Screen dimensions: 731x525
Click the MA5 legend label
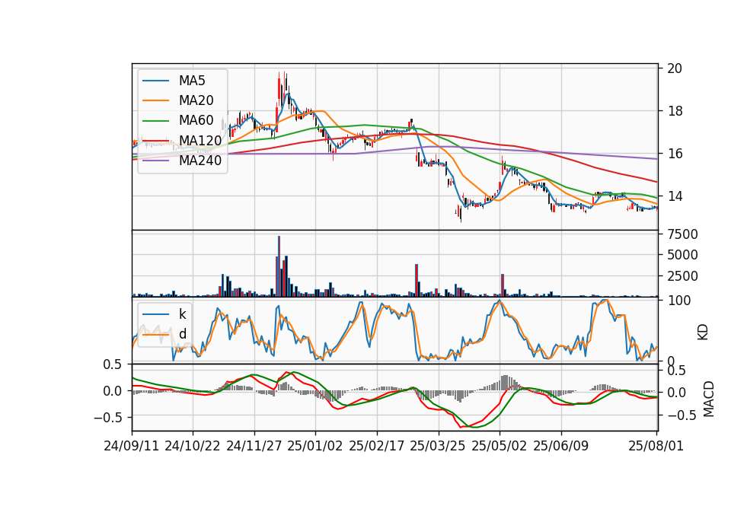(192, 81)
